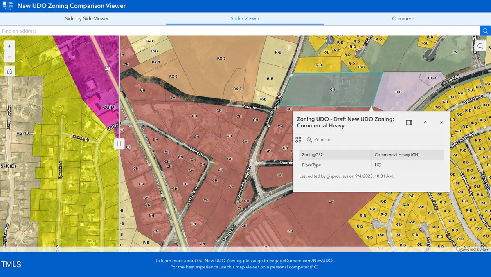Click the zoom out minus button
This screenshot has height=277, width=491.
[10, 57]
